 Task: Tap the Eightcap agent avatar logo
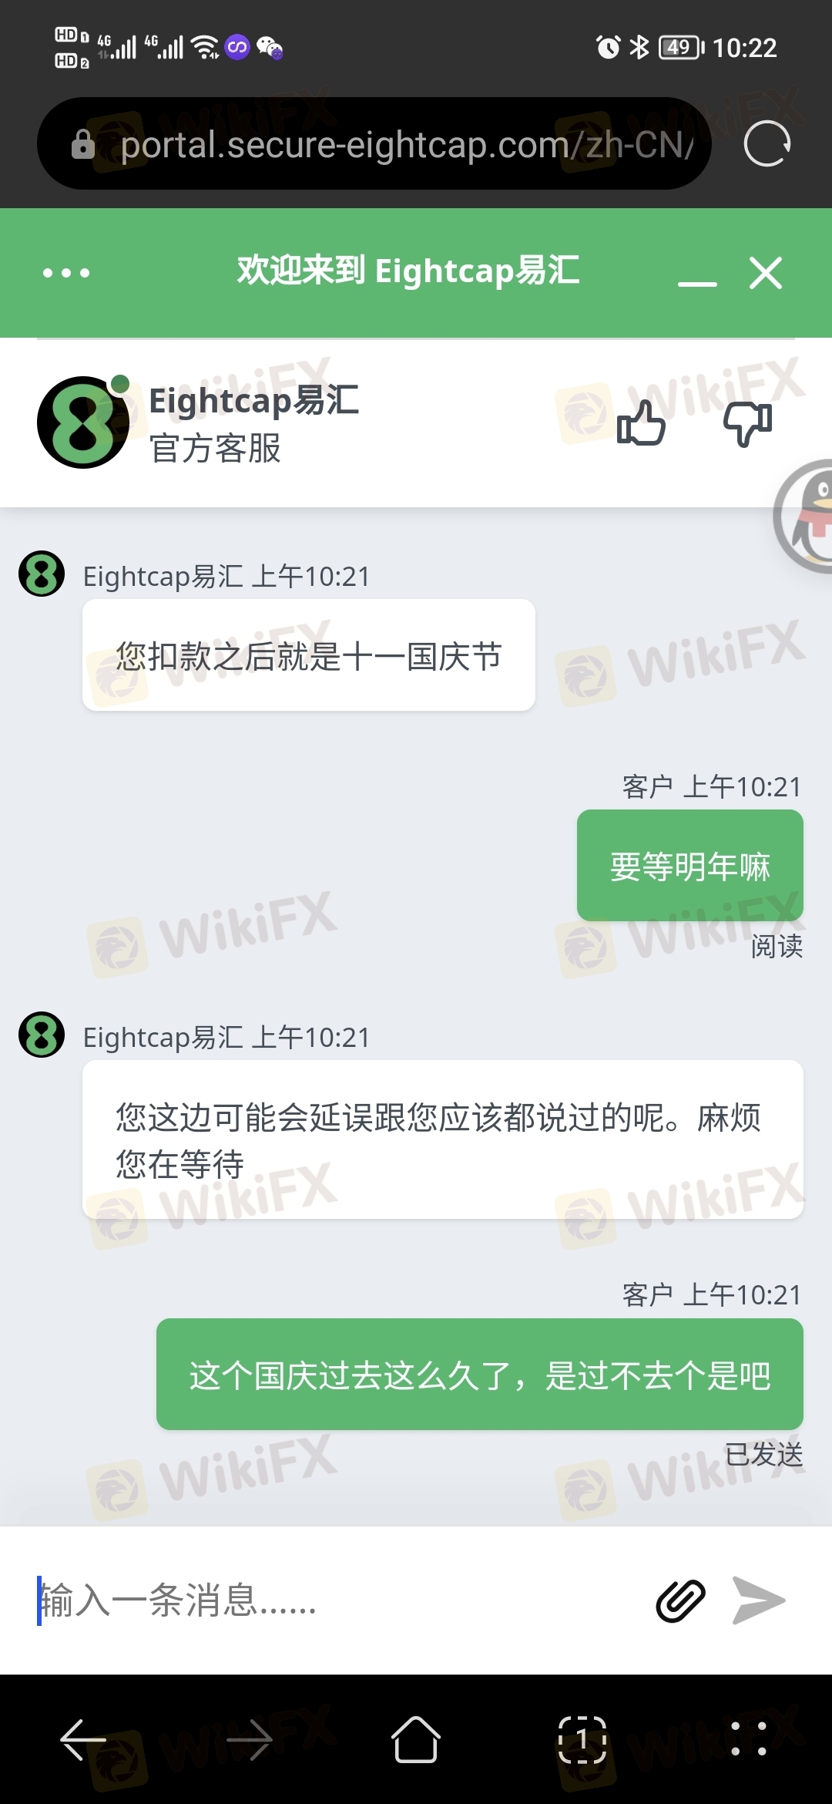coord(83,422)
